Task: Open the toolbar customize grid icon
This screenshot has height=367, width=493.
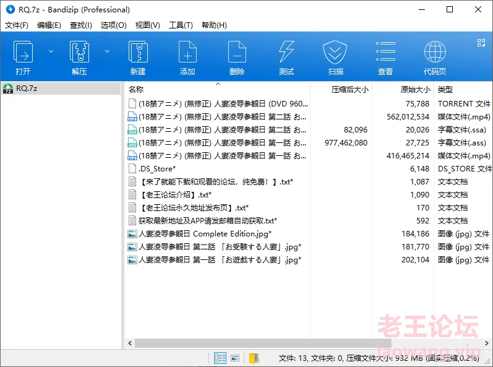Action: 481,43
